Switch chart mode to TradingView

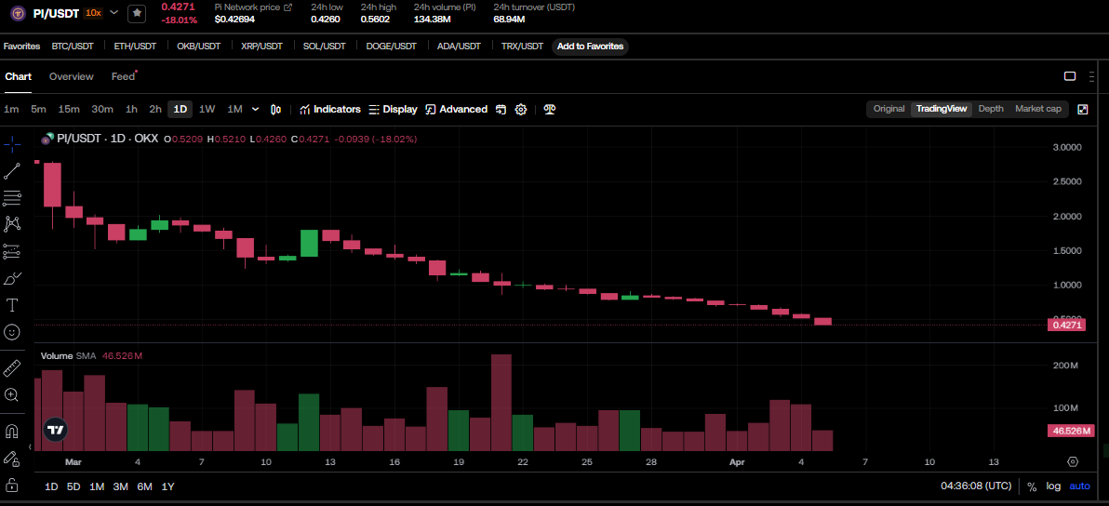(x=942, y=109)
